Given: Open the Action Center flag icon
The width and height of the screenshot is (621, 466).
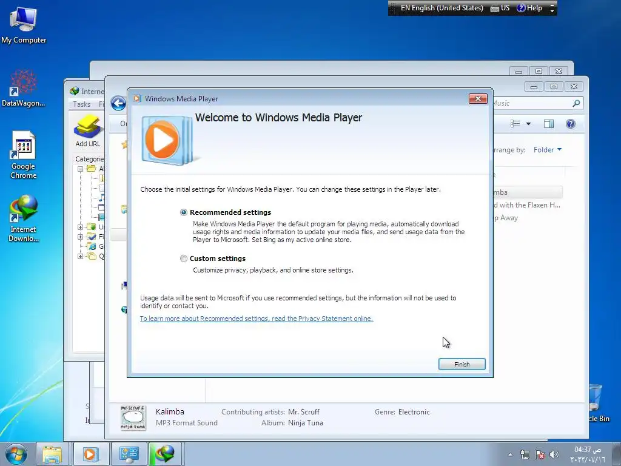Looking at the screenshot, I should click(539, 454).
